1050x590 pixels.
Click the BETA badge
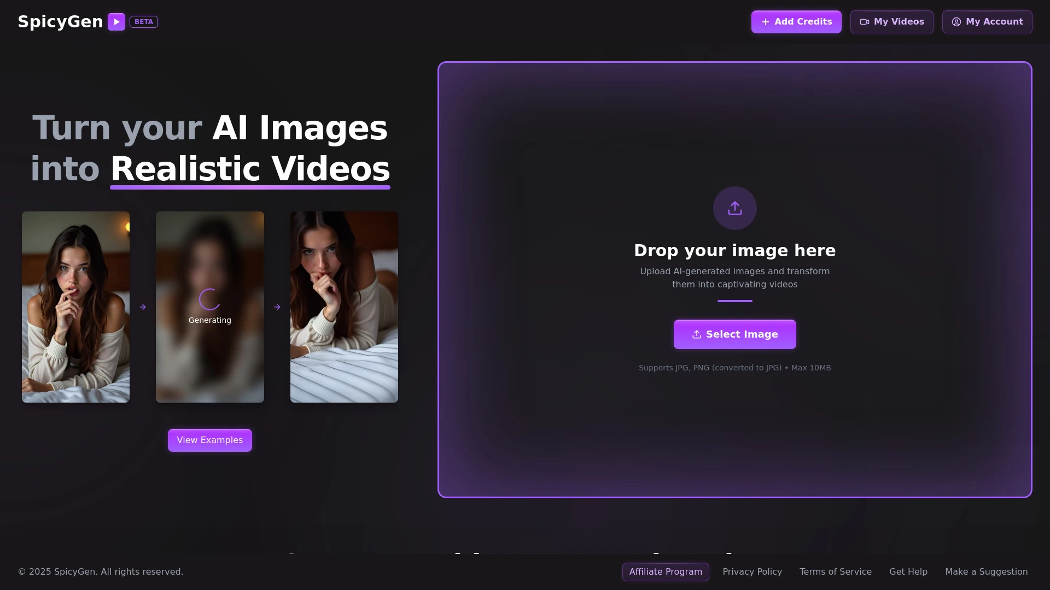pos(143,22)
